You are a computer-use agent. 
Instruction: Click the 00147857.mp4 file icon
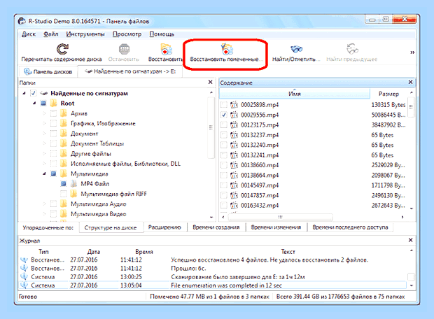click(234, 195)
